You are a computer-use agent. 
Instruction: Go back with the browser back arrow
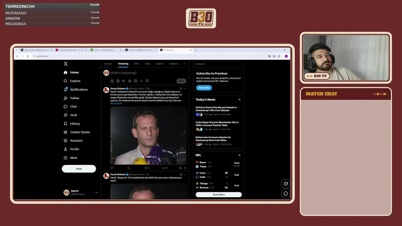(x=17, y=56)
